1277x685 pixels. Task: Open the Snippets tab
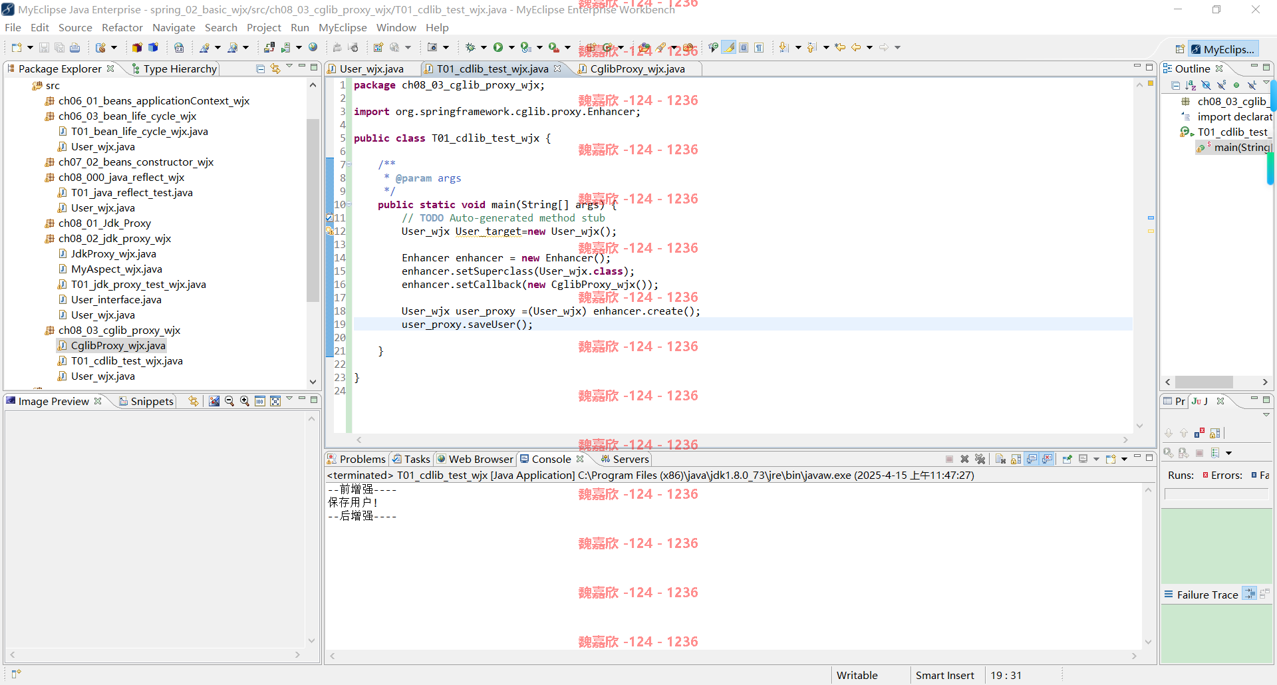coord(146,401)
